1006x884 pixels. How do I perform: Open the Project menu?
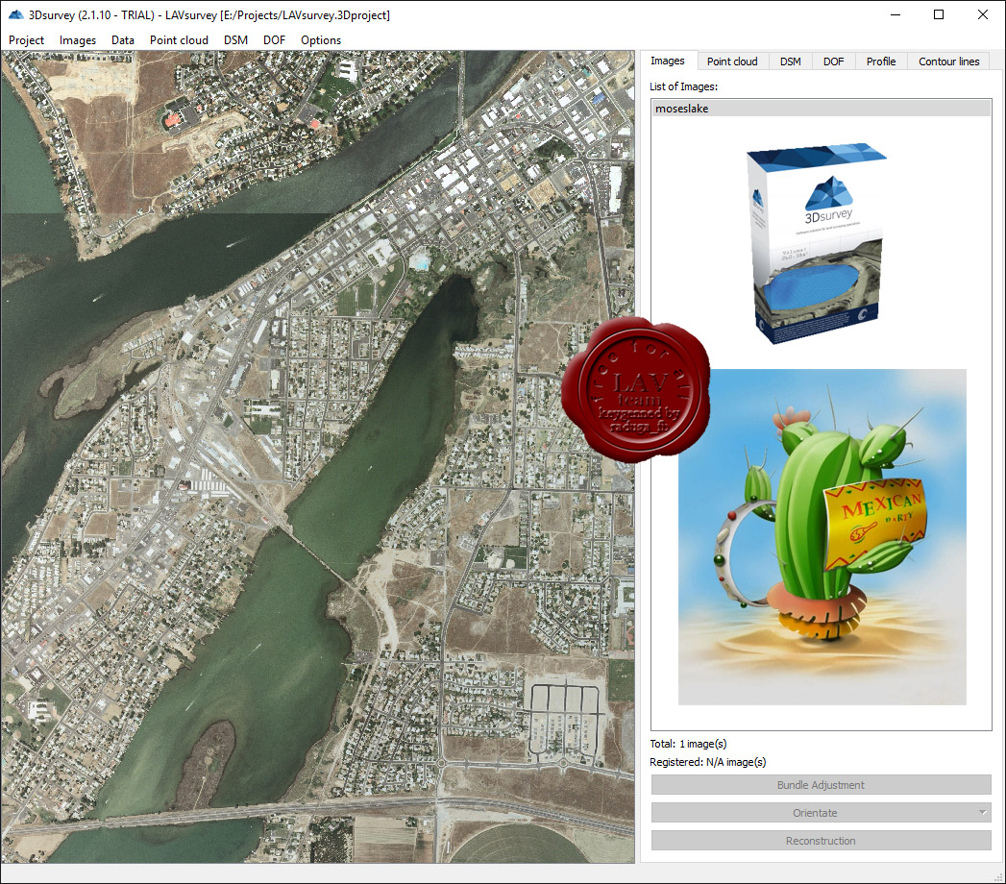(x=26, y=39)
